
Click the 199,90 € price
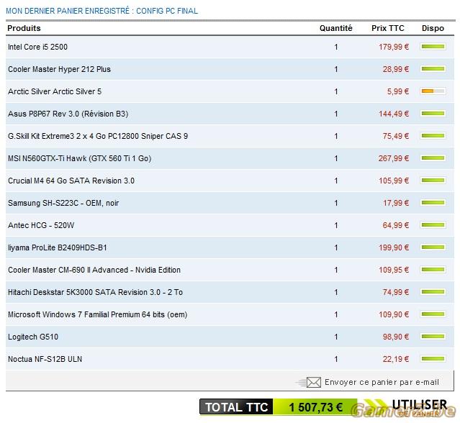(394, 247)
